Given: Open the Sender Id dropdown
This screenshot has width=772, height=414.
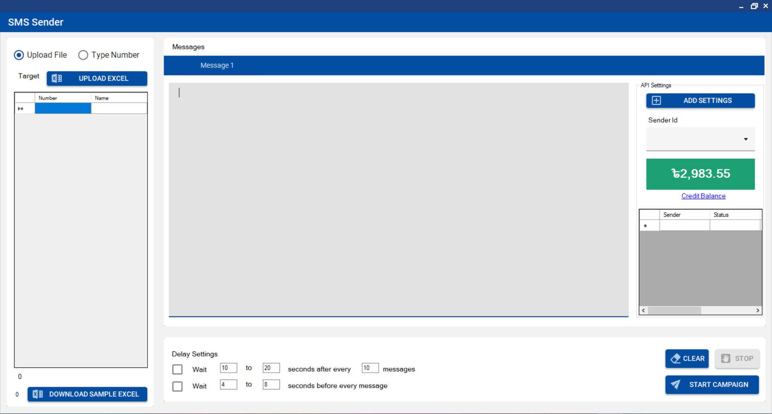Looking at the screenshot, I should (745, 139).
